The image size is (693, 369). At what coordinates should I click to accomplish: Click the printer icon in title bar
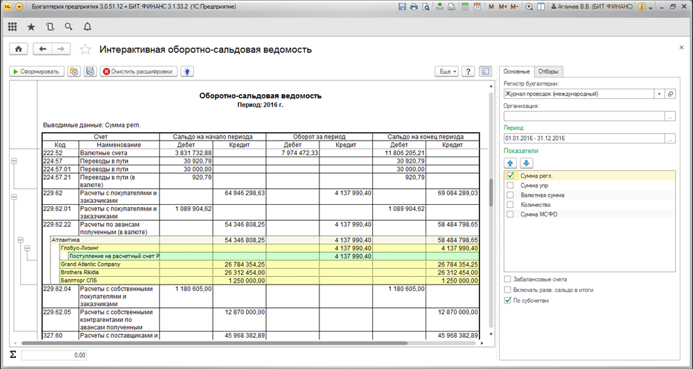pyautogui.click(x=414, y=7)
